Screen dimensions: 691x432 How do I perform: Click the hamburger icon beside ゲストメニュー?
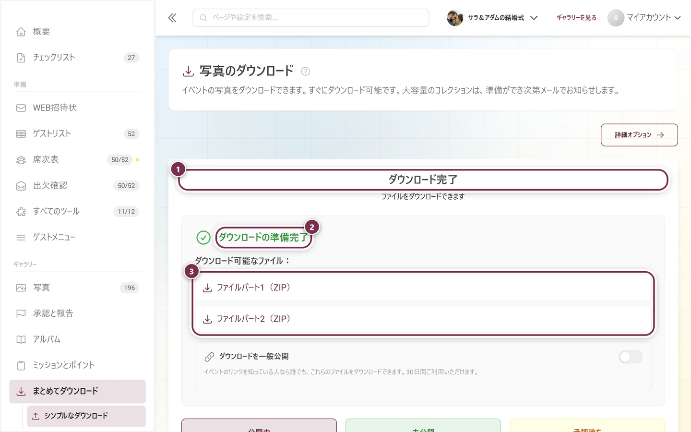21,238
